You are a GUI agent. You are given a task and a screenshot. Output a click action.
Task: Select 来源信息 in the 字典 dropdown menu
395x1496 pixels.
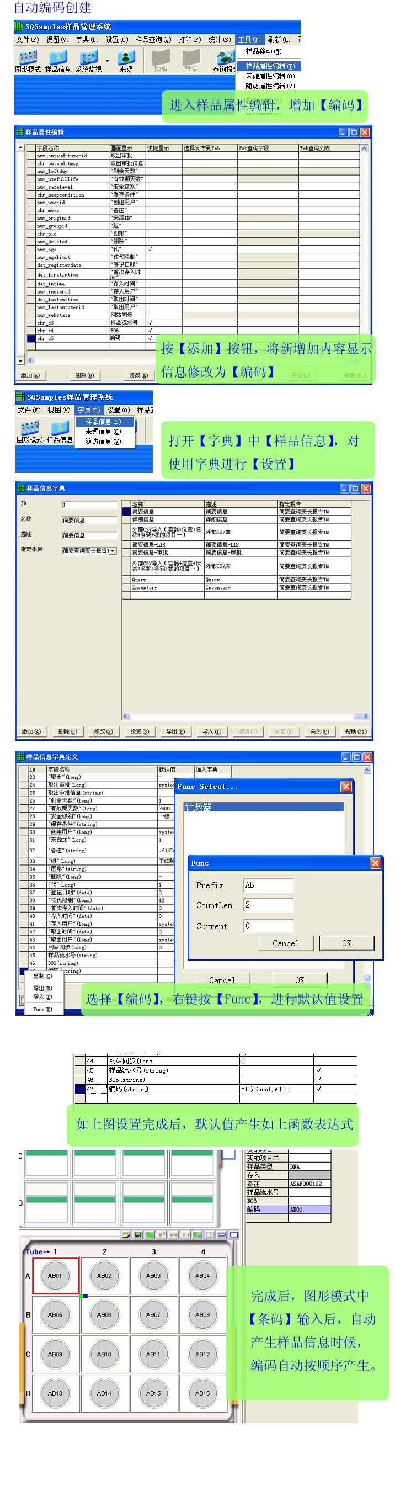pos(104,431)
